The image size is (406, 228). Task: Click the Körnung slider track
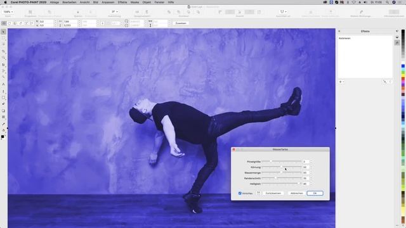tap(282, 167)
